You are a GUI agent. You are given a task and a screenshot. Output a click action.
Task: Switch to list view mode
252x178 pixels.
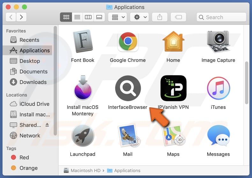[77, 17]
